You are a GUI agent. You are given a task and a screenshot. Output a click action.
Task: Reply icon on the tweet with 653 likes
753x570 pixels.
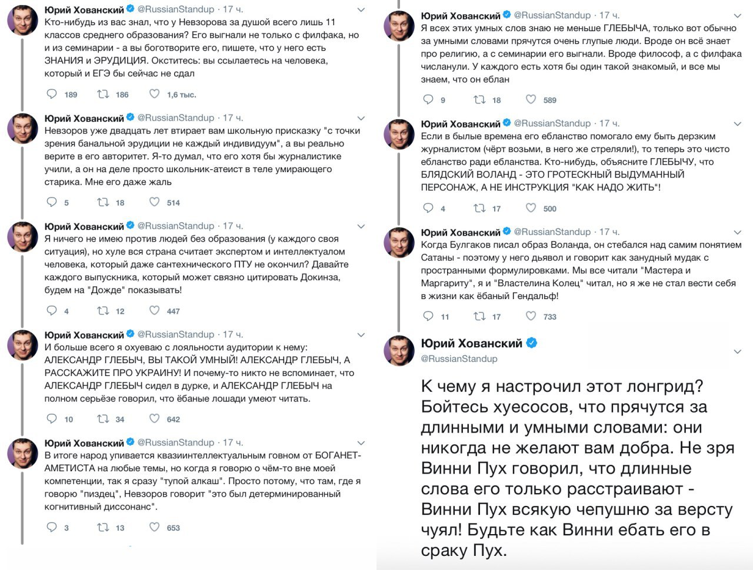pos(52,527)
